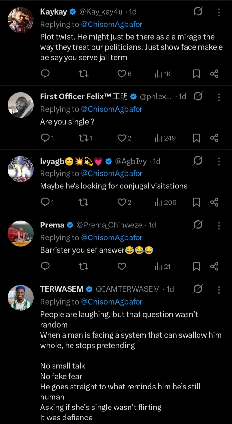View replies on First Officer Felix's tweet

pyautogui.click(x=45, y=138)
